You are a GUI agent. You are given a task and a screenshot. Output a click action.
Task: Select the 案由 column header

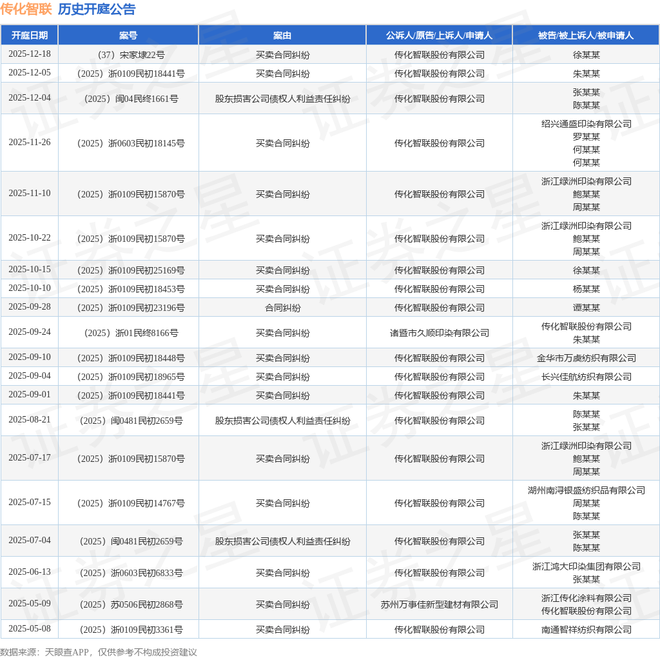tap(282, 35)
